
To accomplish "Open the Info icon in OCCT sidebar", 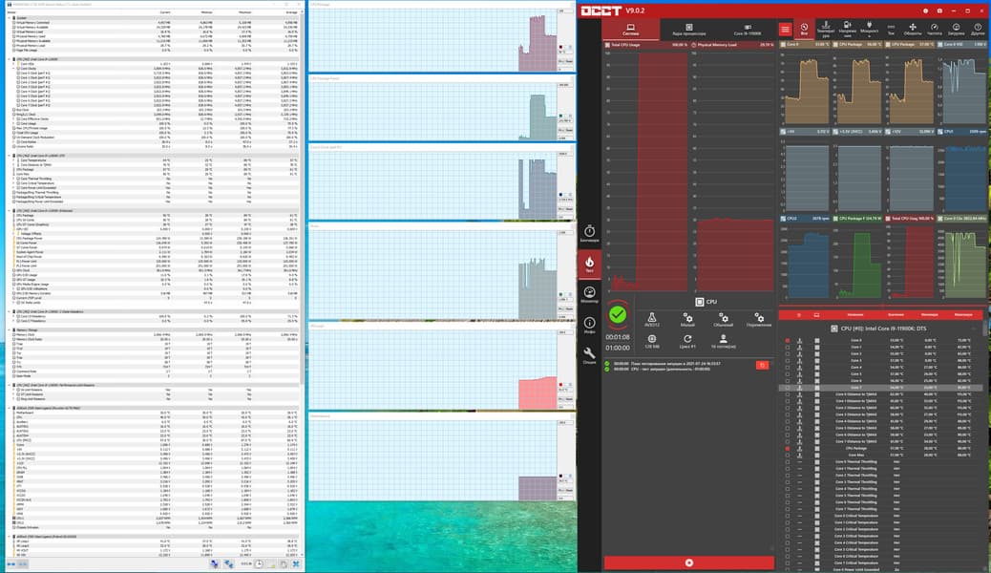I will pos(589,325).
